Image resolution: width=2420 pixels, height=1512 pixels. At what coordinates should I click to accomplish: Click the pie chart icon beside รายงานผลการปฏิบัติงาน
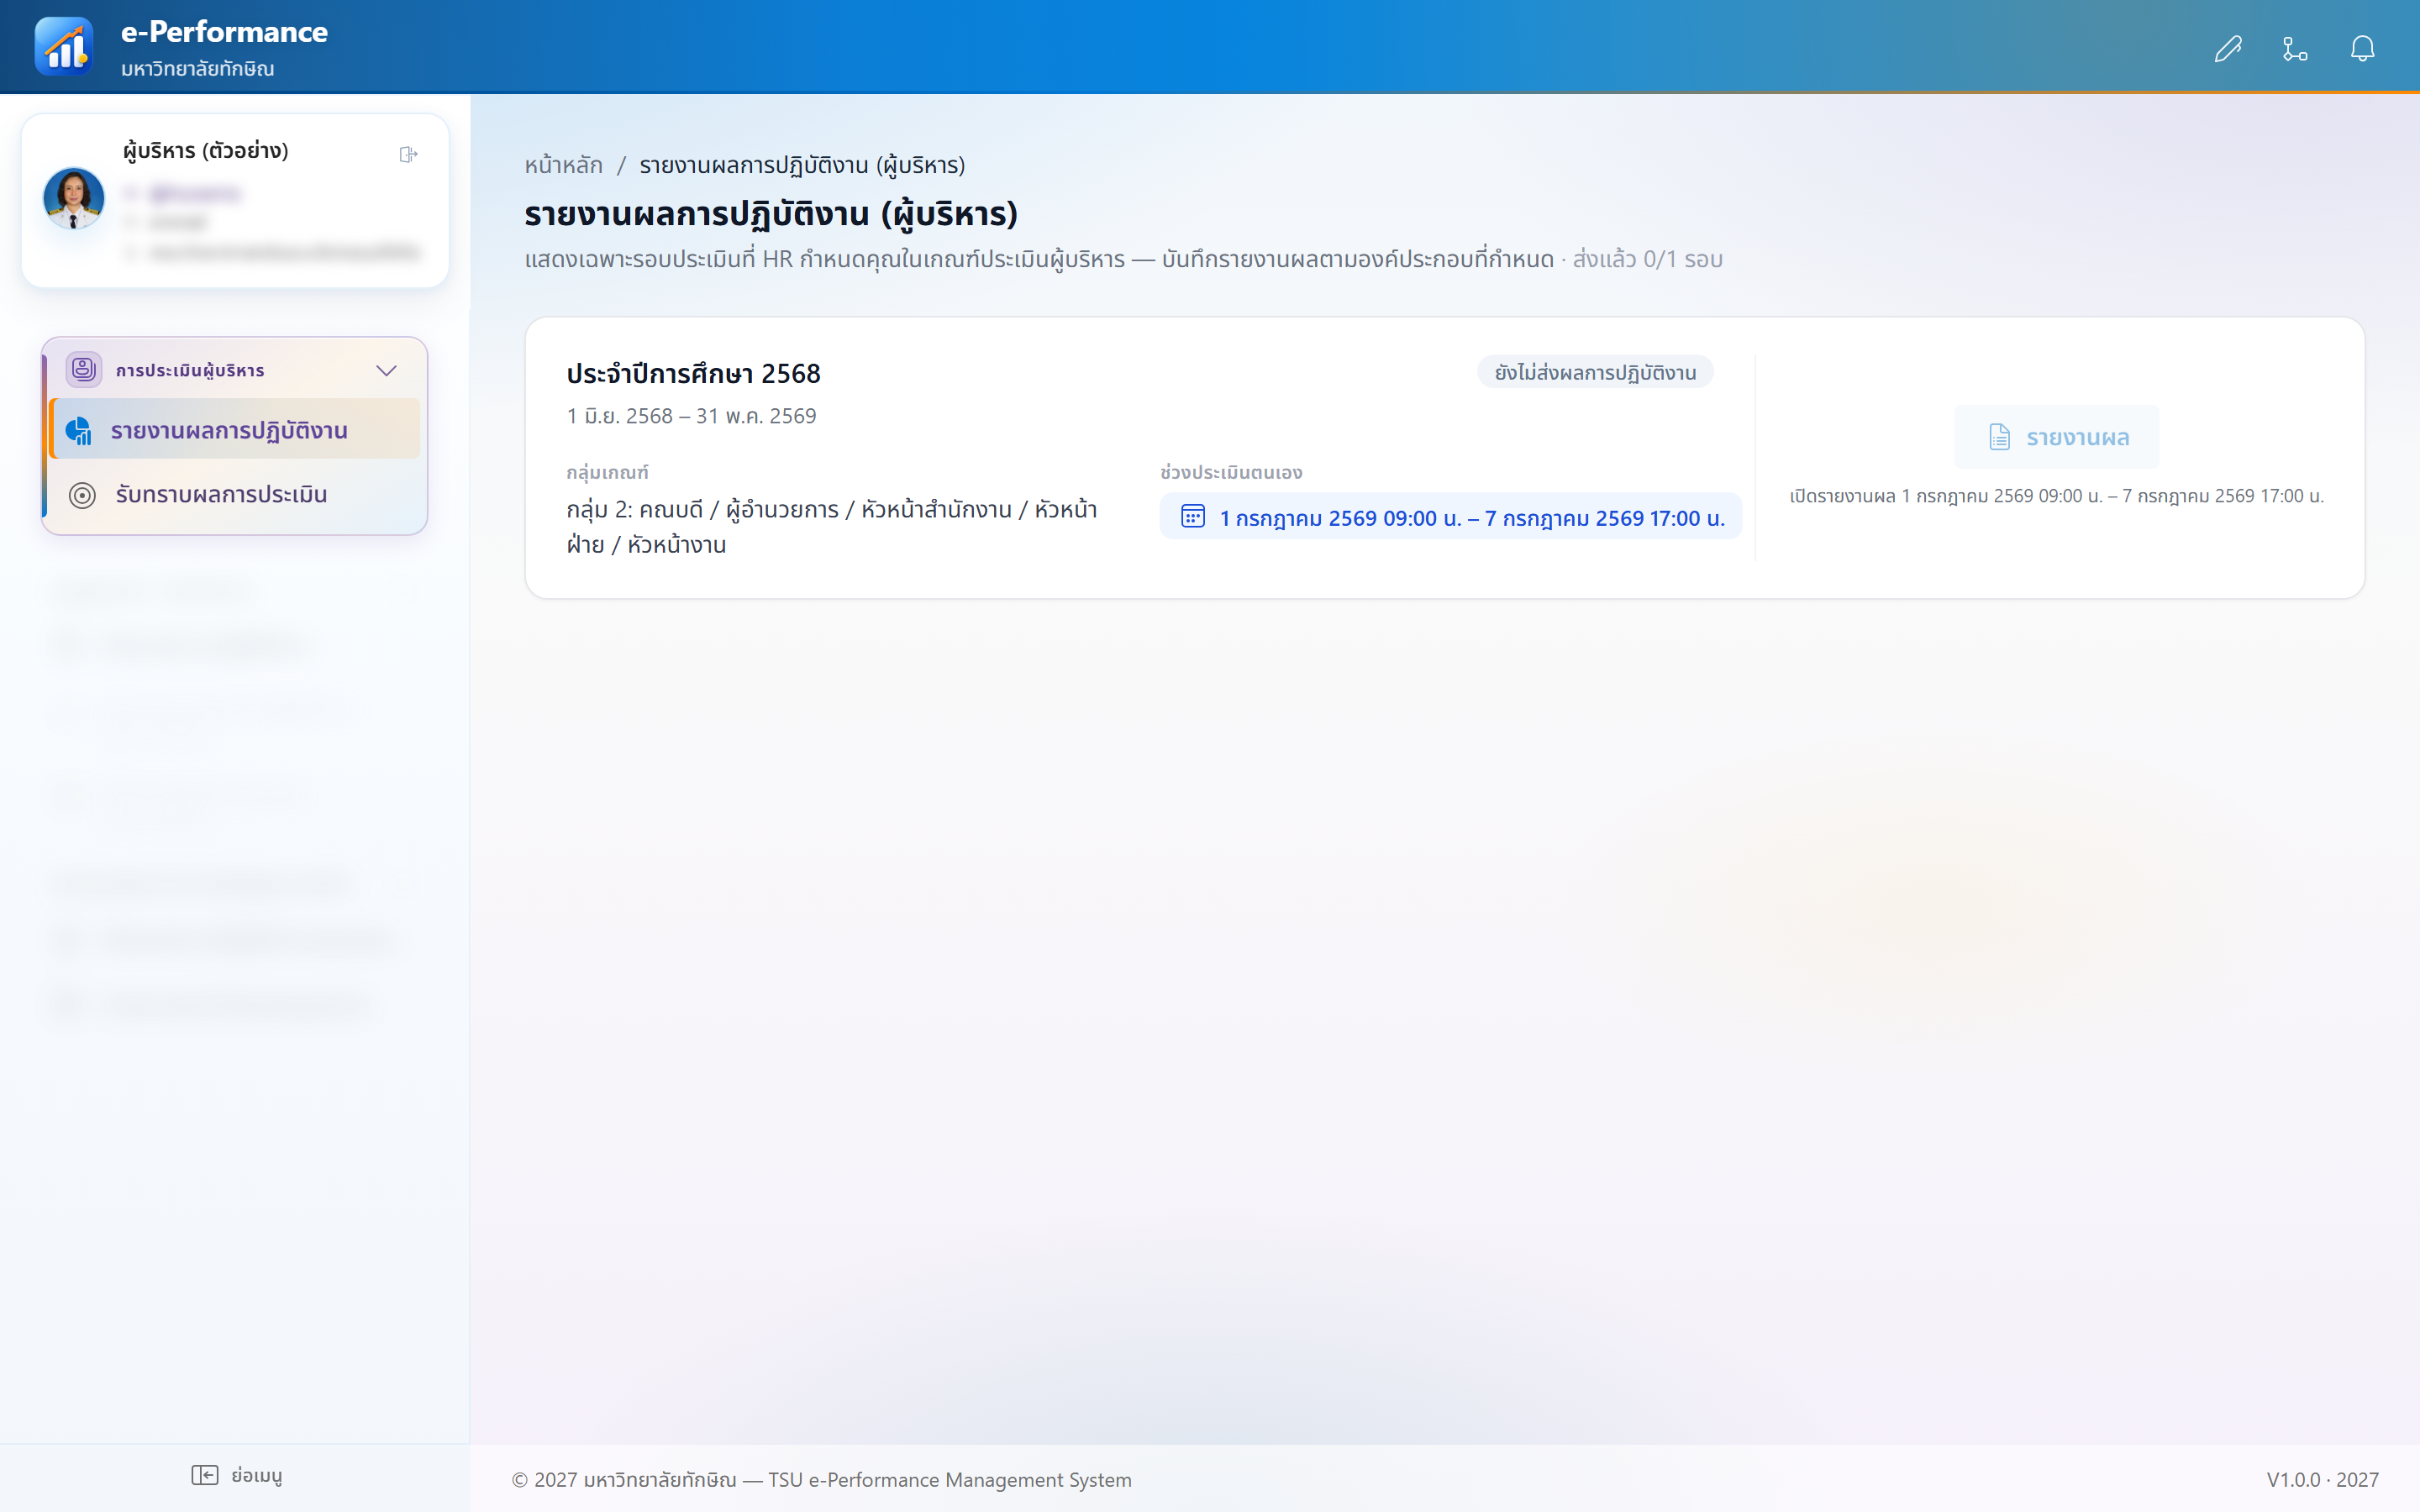79,430
